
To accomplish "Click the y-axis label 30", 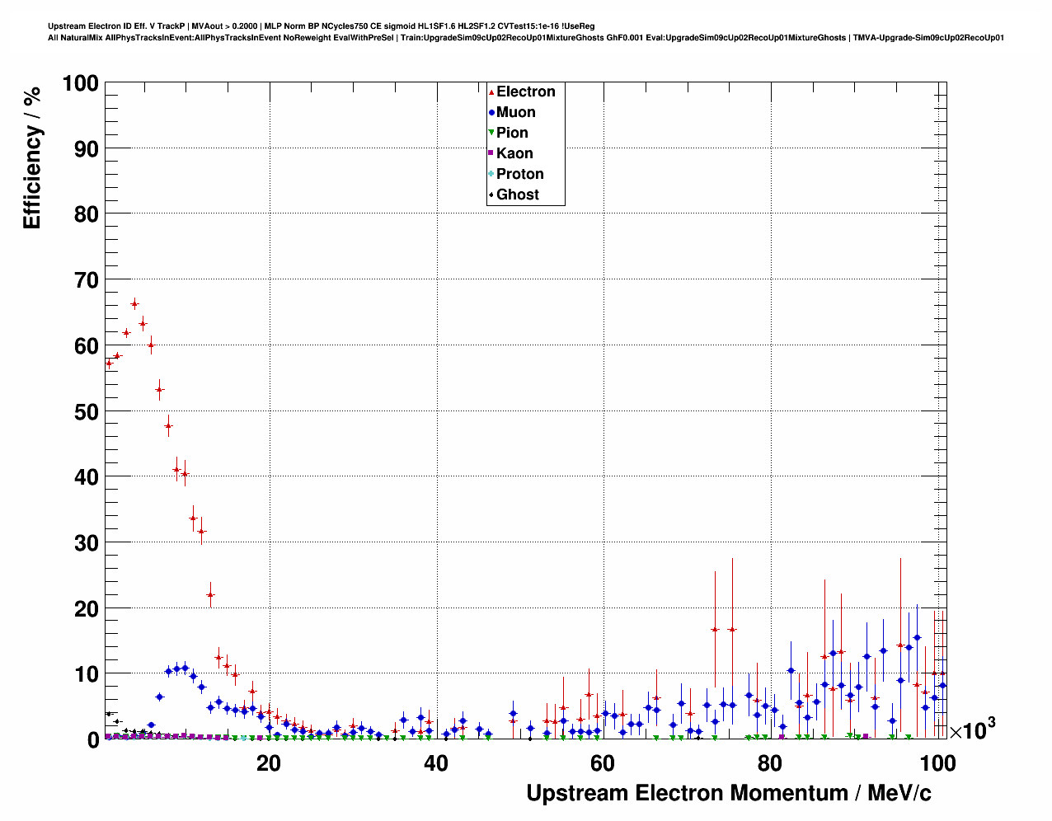I will point(87,543).
